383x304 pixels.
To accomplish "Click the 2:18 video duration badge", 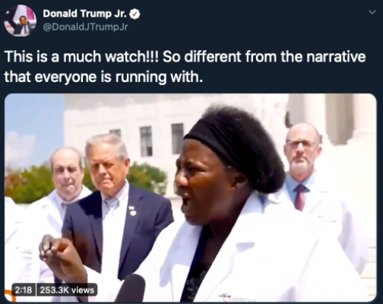I will coord(24,290).
